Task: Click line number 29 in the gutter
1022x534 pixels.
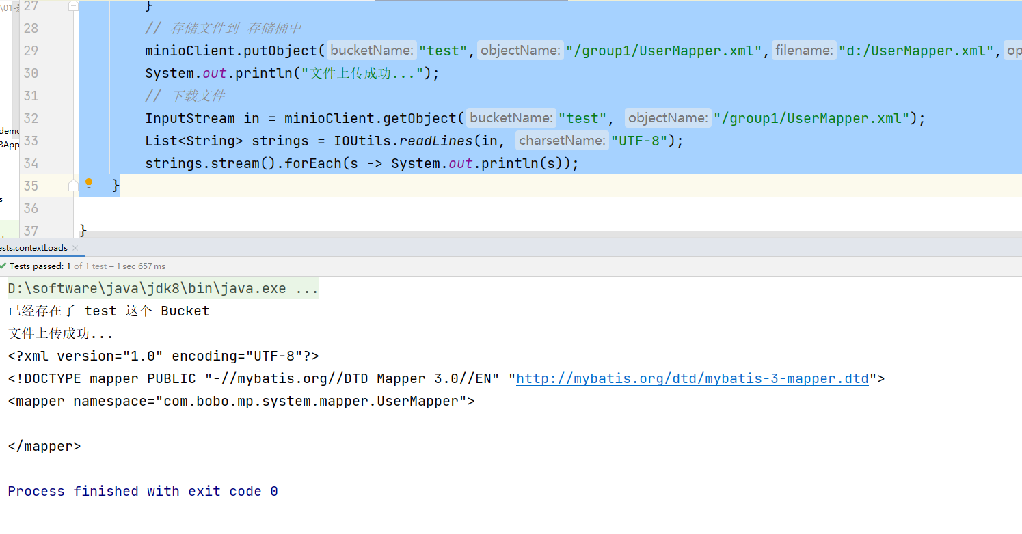Action: click(31, 51)
